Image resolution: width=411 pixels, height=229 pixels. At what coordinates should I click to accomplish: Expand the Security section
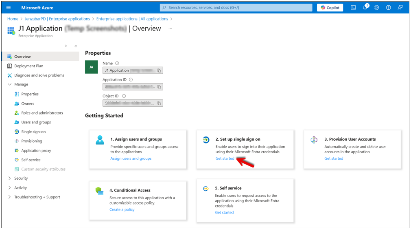(9, 178)
